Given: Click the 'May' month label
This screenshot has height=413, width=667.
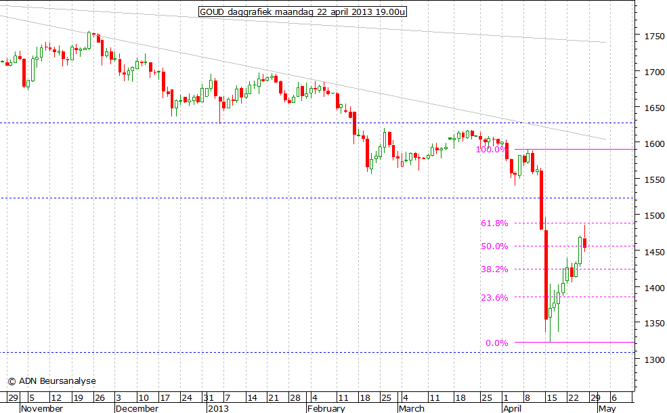Looking at the screenshot, I should point(607,408).
